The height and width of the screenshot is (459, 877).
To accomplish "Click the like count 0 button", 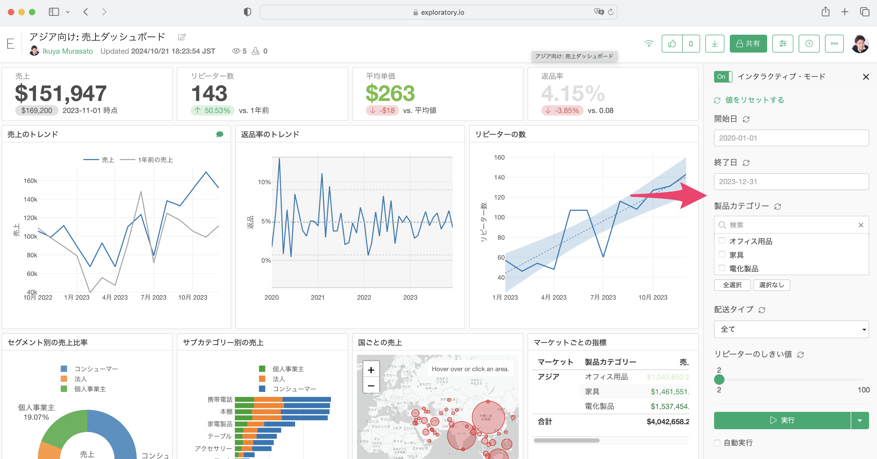I will click(x=691, y=44).
